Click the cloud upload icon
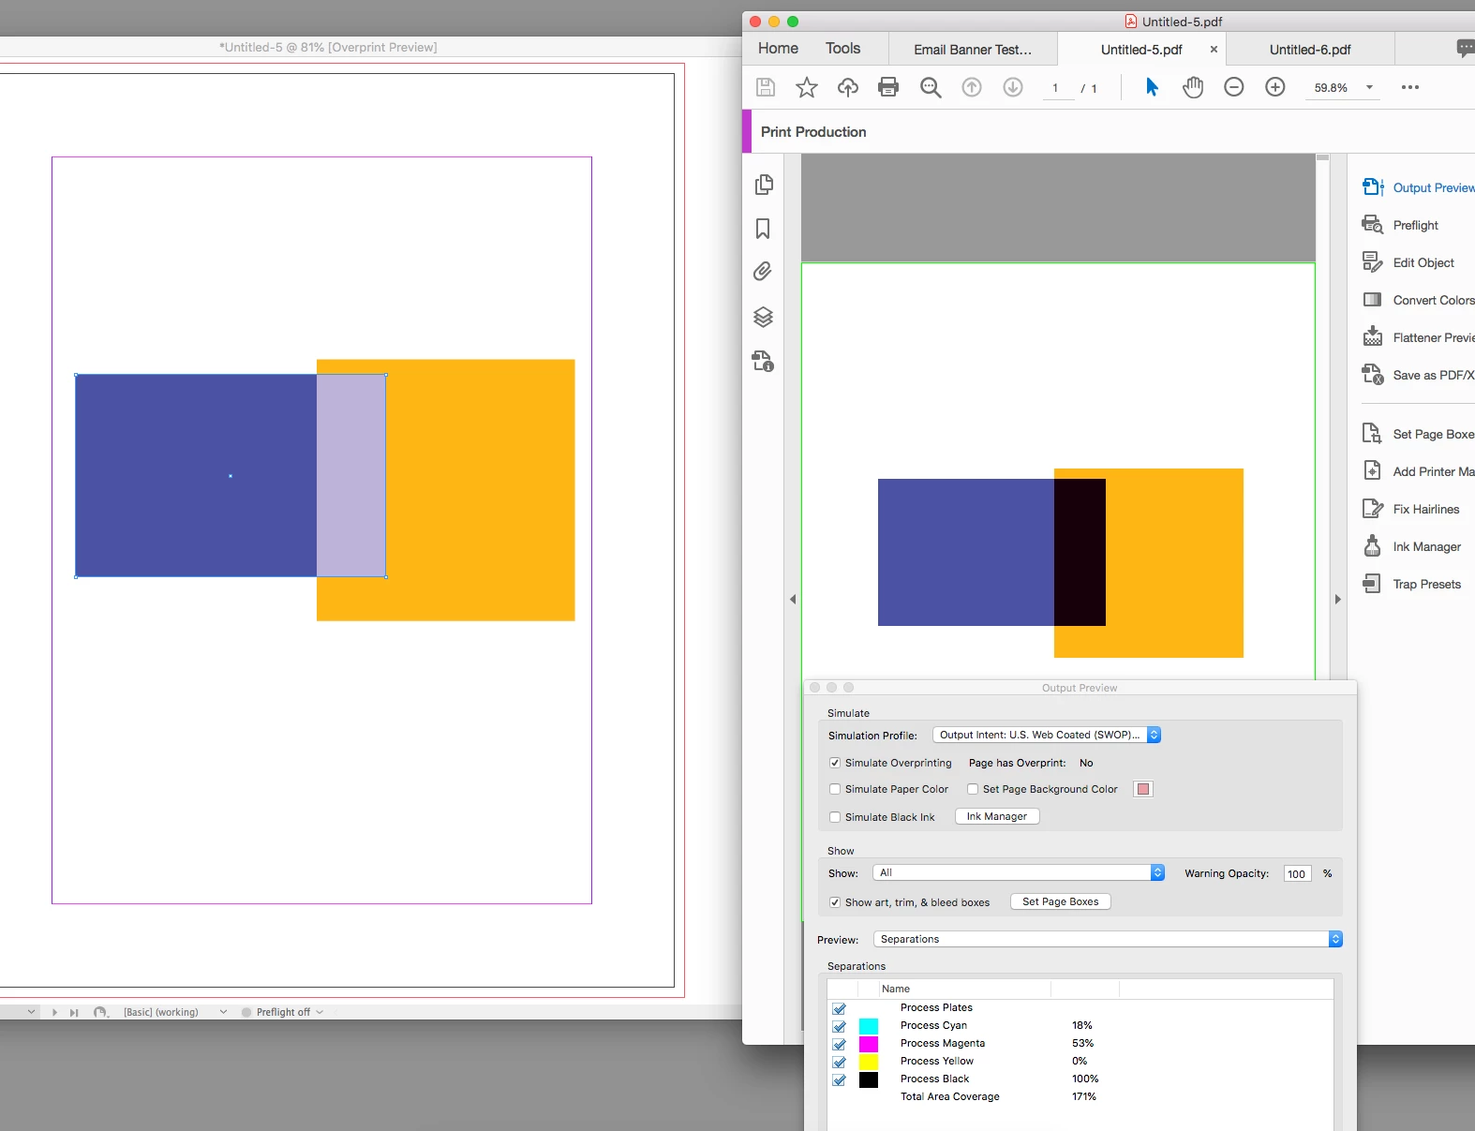 coord(848,87)
